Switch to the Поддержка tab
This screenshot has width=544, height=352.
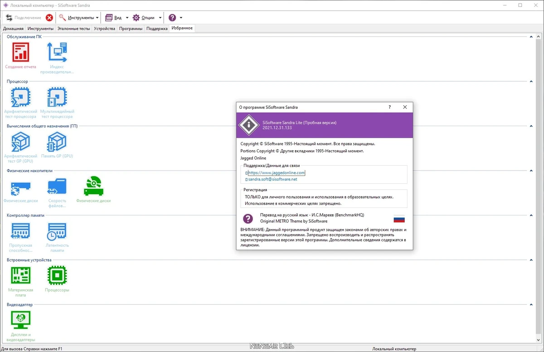click(157, 29)
